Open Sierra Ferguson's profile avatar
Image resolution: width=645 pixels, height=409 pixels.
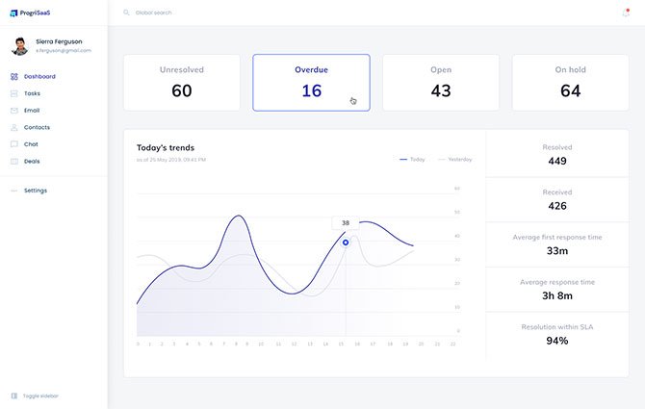[x=19, y=46]
